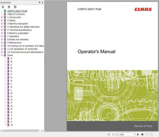
Task: Expand the 12 Technical terms and abbreviations bookmark
Action: (2, 52)
